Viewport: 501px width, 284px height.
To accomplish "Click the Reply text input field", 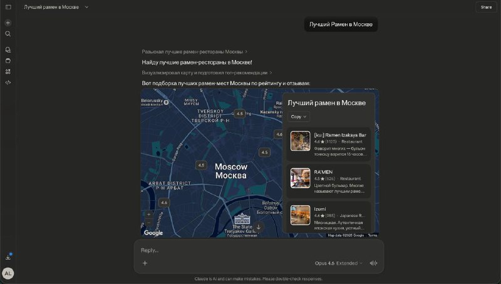I will pyautogui.click(x=250, y=250).
